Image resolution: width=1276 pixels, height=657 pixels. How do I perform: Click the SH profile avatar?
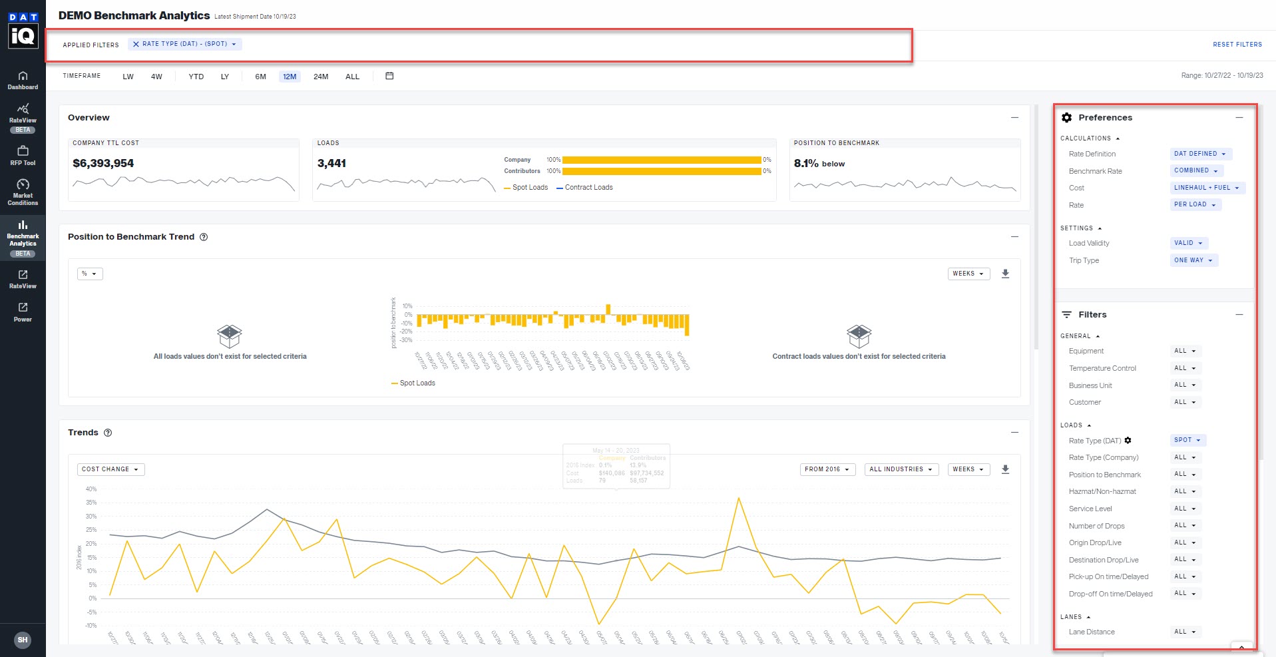[x=23, y=640]
